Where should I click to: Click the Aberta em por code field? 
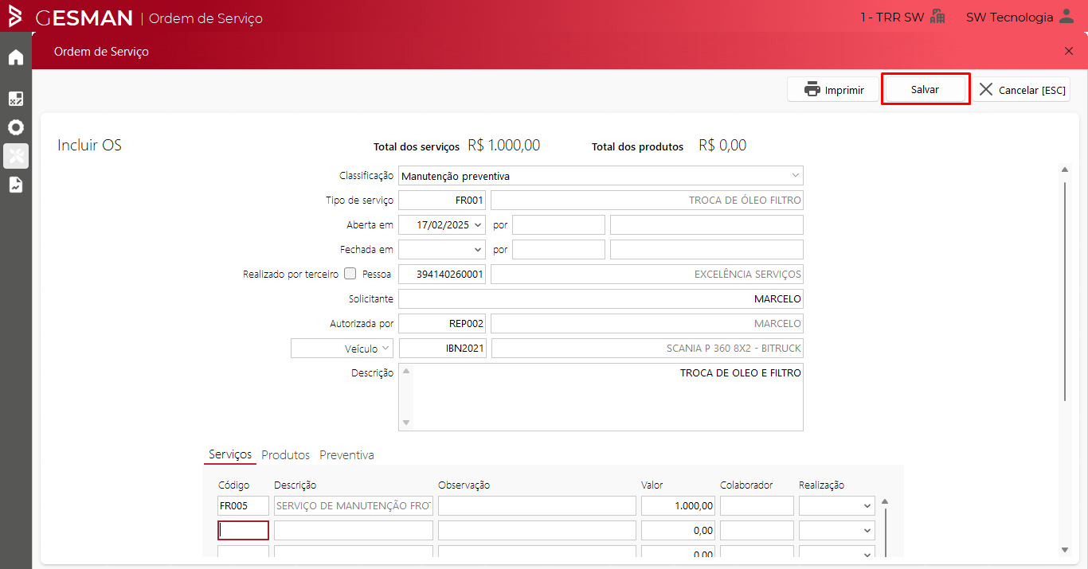click(x=558, y=225)
